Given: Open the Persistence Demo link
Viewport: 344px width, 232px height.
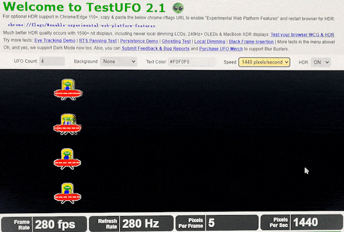Looking at the screenshot, I should coord(139,41).
